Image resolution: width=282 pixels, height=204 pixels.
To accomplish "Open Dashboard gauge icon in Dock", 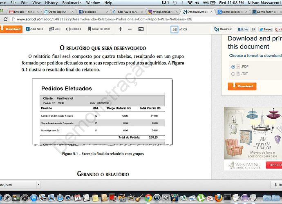I will click(x=25, y=198).
